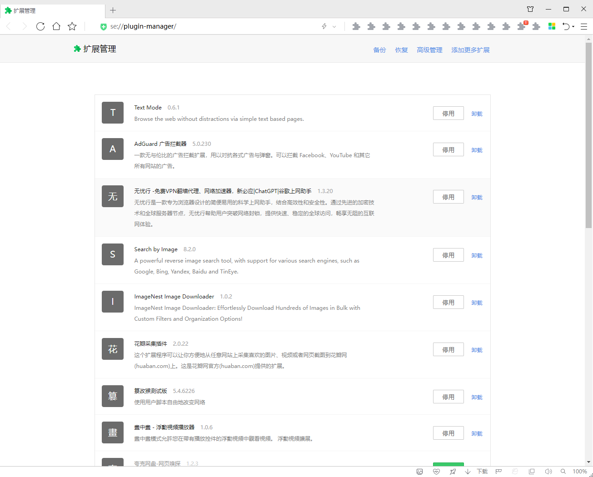Go to the browser home page icon

[x=56, y=26]
